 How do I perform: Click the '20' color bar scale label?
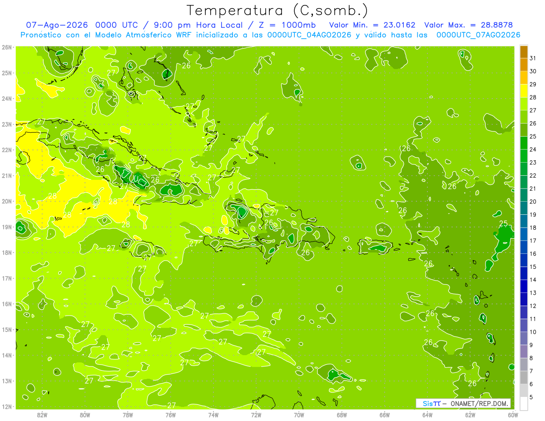533,202
